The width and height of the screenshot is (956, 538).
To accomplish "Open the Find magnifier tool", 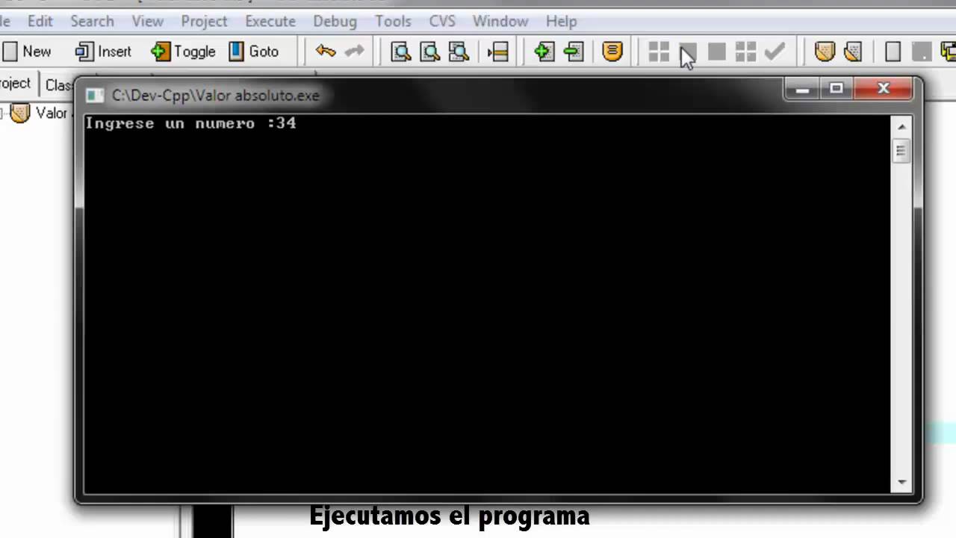I will [401, 51].
